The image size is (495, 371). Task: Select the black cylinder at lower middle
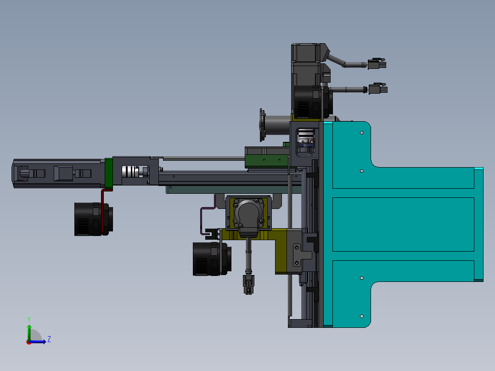click(x=212, y=259)
